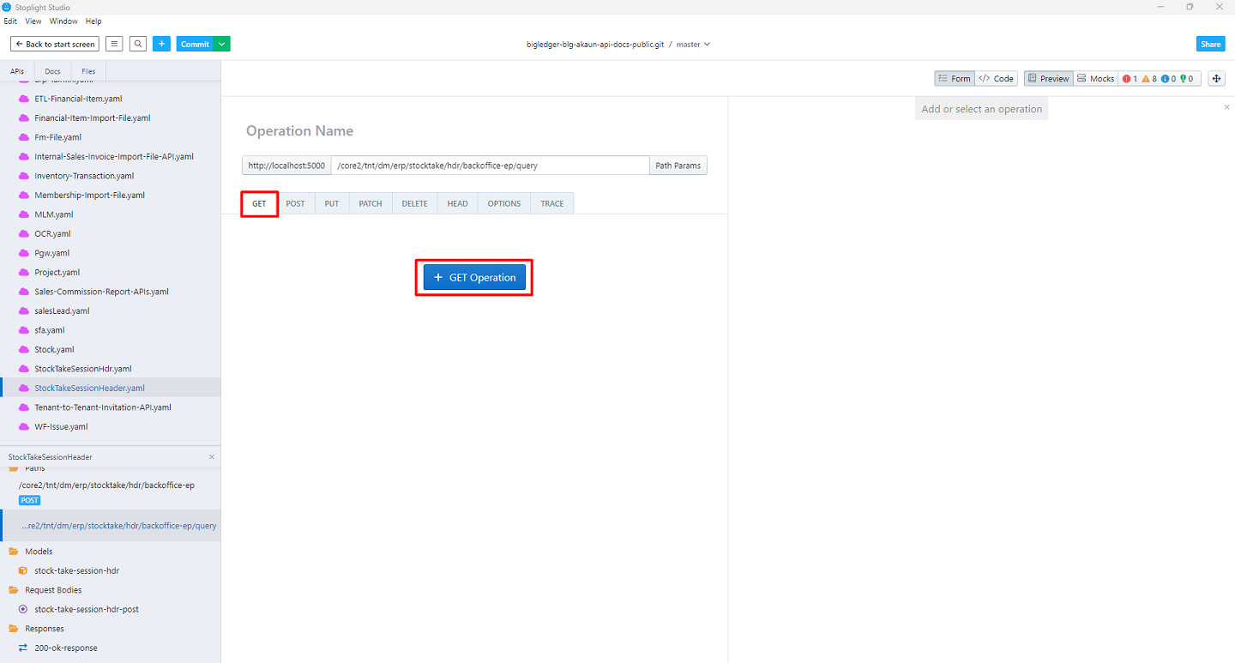Screen dimensions: 1235x663
Task: Click the orange warnings count icon
Action: click(1145, 79)
